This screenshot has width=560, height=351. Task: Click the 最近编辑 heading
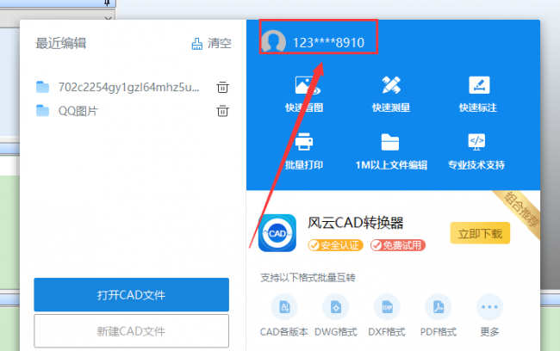pos(60,44)
